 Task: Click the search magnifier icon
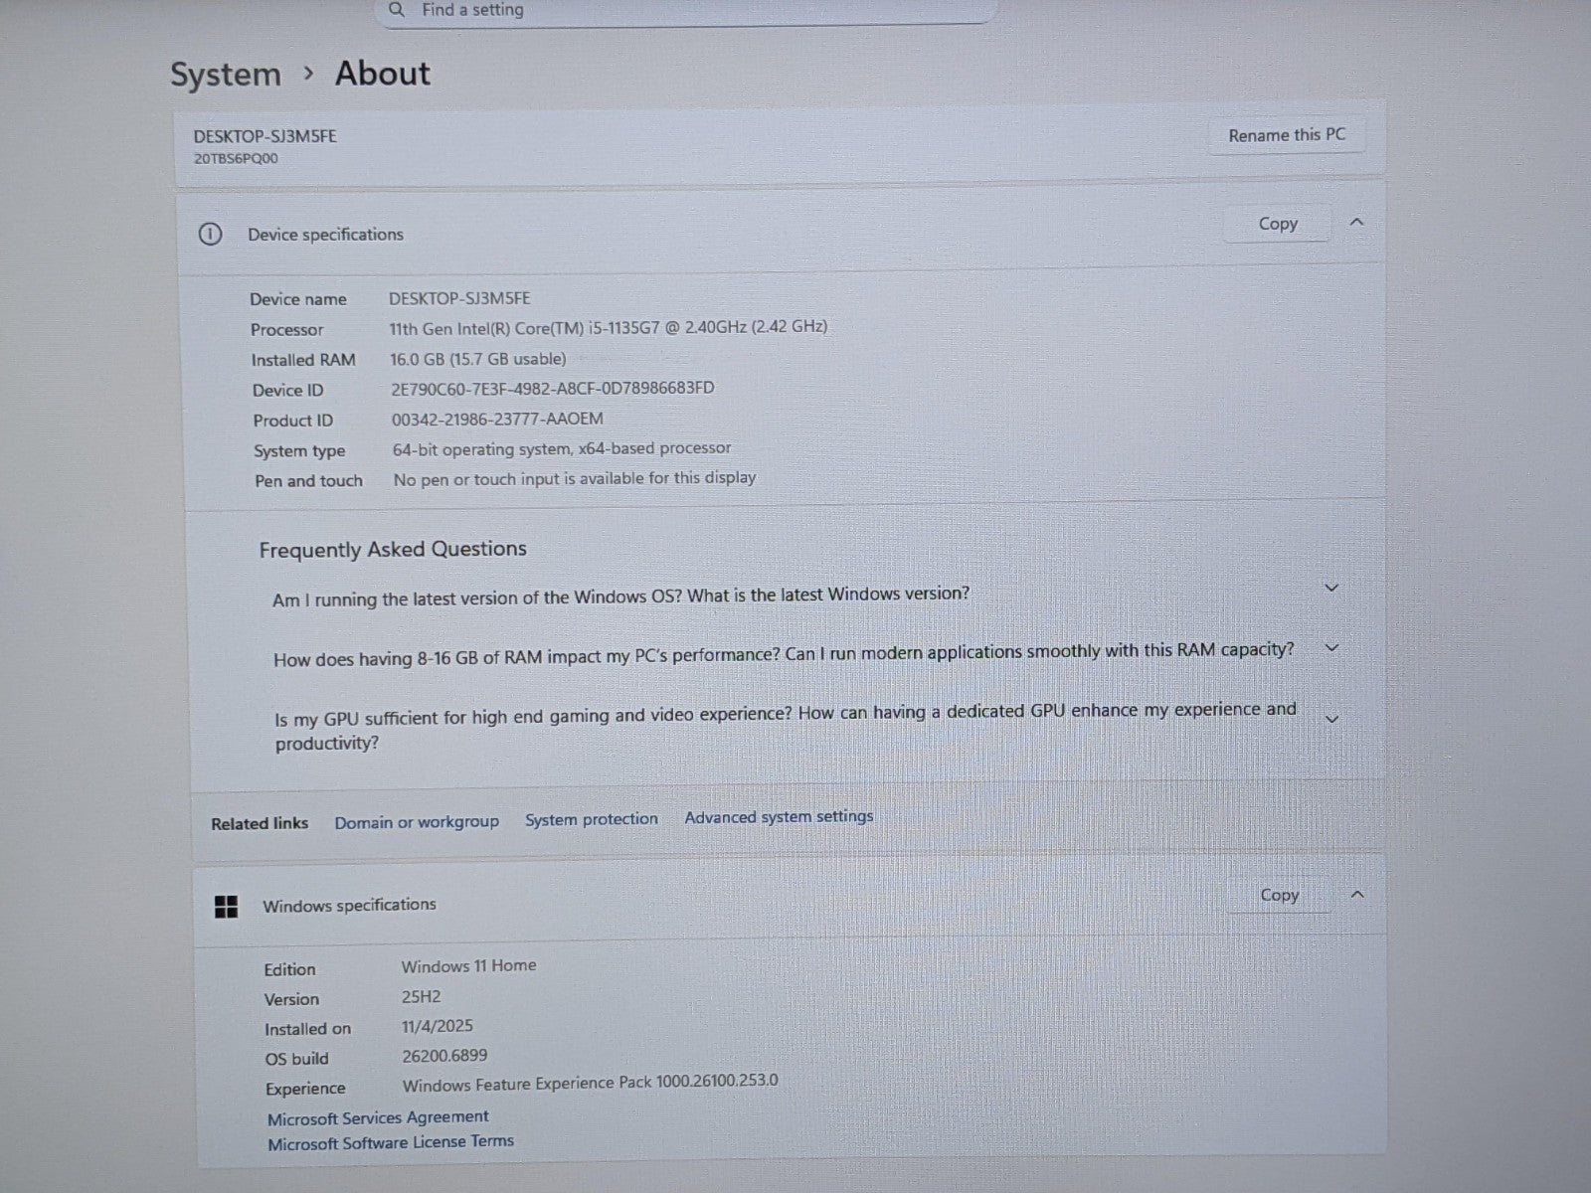[397, 10]
